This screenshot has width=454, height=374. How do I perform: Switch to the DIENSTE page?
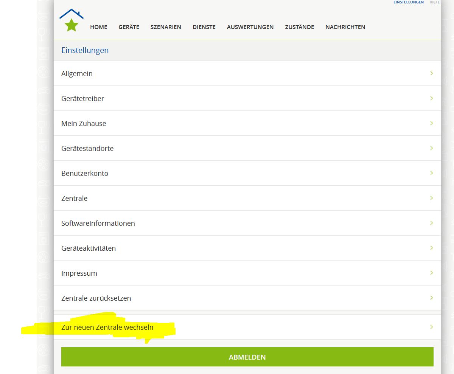[204, 27]
